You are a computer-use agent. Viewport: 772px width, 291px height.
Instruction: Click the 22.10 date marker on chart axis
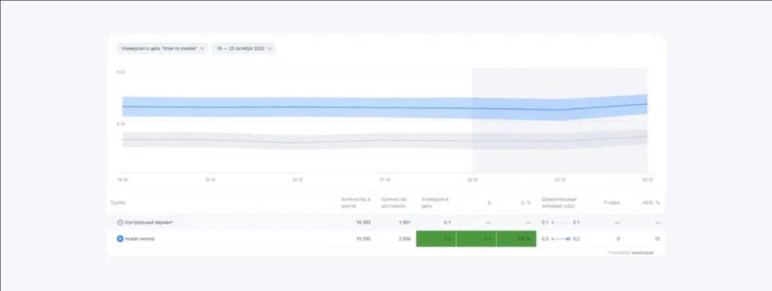pos(473,179)
